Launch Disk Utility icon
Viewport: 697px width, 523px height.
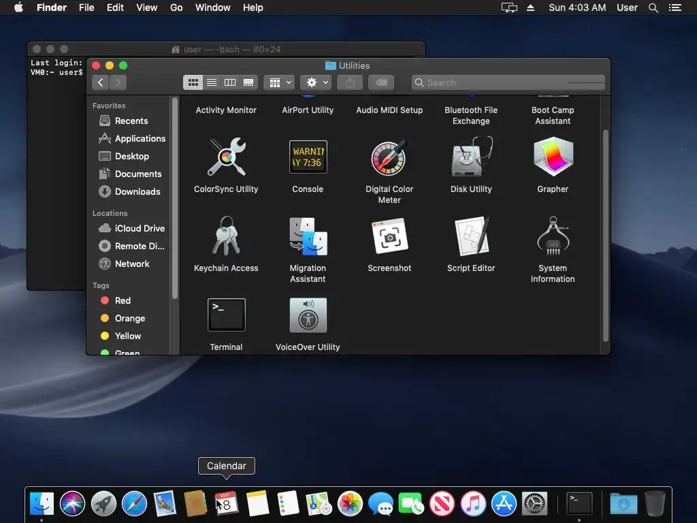tap(471, 157)
